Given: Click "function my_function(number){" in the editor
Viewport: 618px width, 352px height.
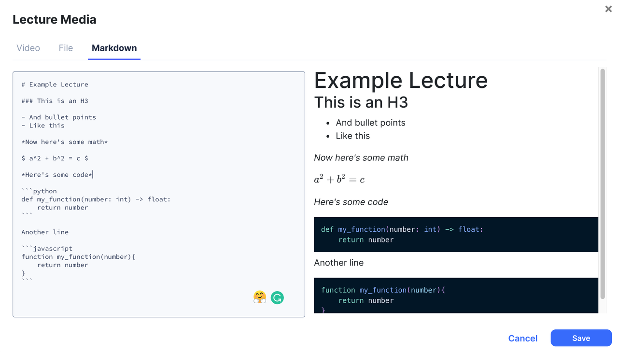Looking at the screenshot, I should tap(78, 257).
